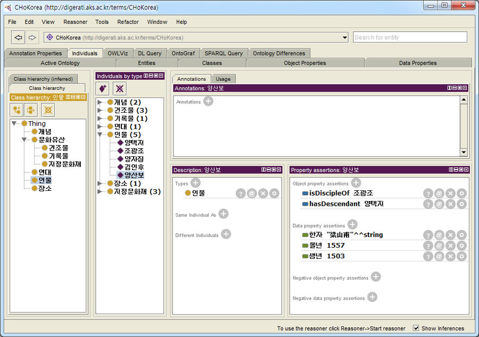
Task: Click the Search for entity field
Action: click(x=410, y=37)
